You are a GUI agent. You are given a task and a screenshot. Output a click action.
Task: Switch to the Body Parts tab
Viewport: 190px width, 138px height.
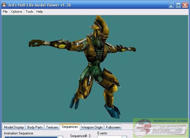tap(35, 127)
